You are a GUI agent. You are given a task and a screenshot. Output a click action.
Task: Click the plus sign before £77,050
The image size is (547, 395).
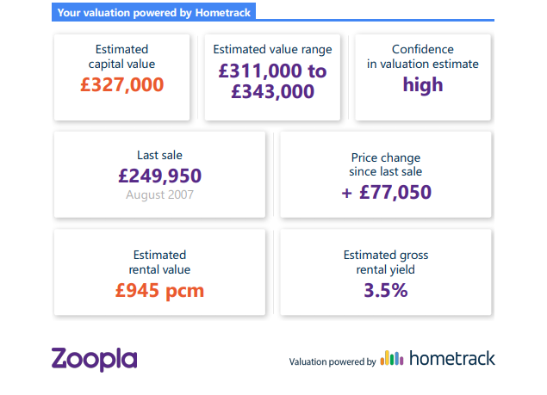pyautogui.click(x=346, y=193)
